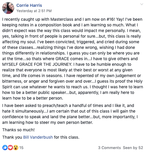The height and width of the screenshot is (152, 145).
Task: View who is in Seen by 52
Action: (133, 148)
